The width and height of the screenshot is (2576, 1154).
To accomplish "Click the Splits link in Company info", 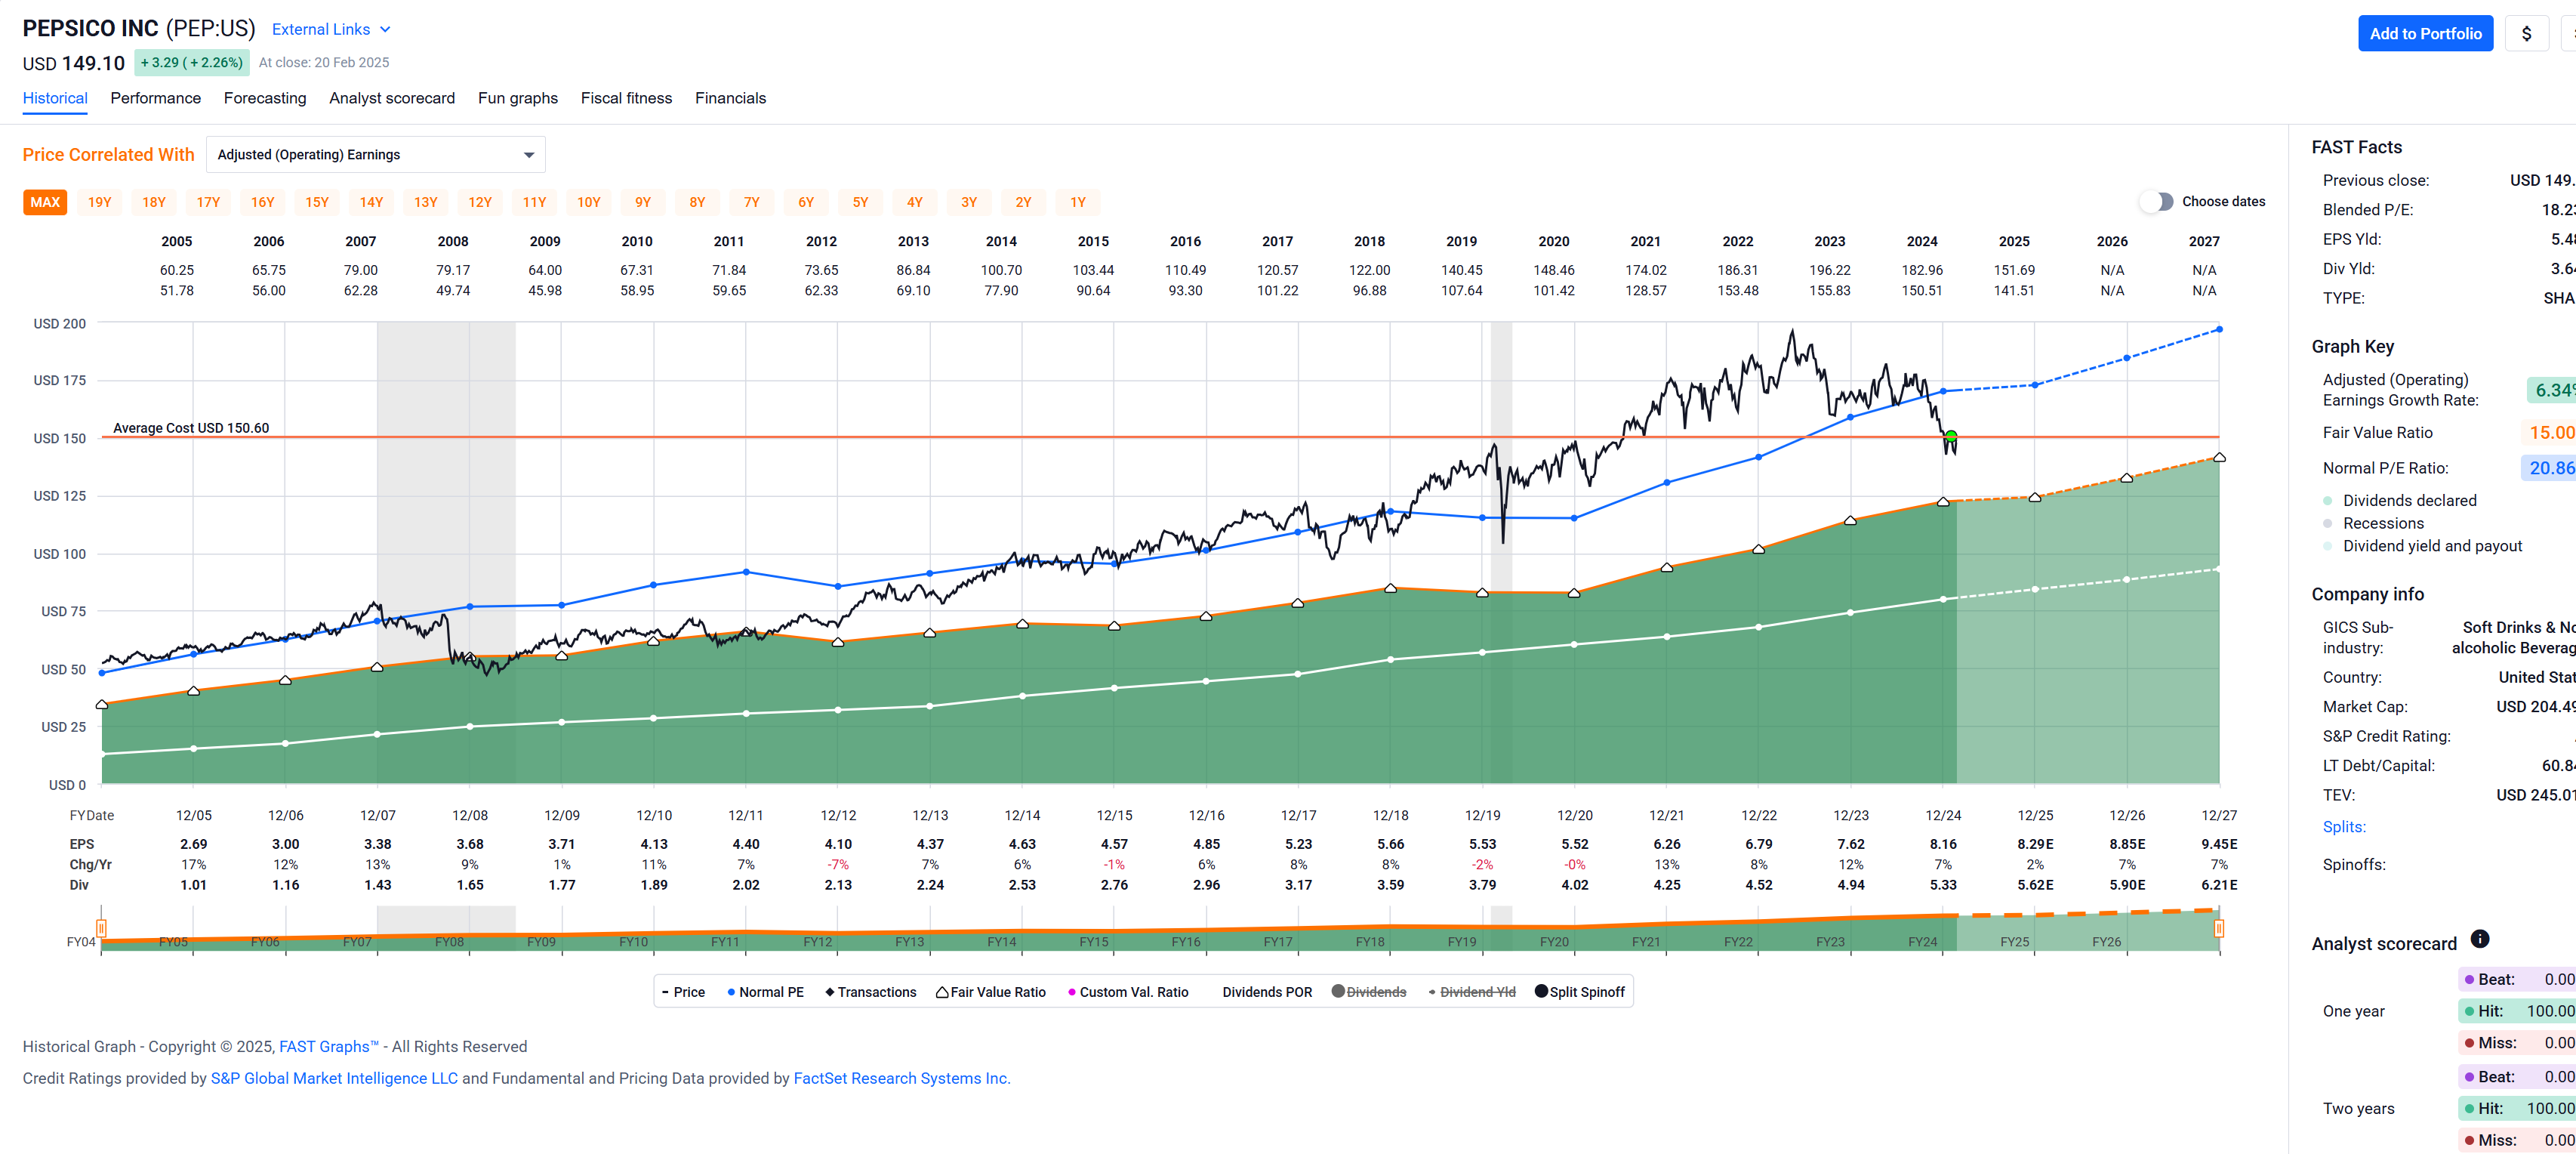I will tap(2344, 826).
